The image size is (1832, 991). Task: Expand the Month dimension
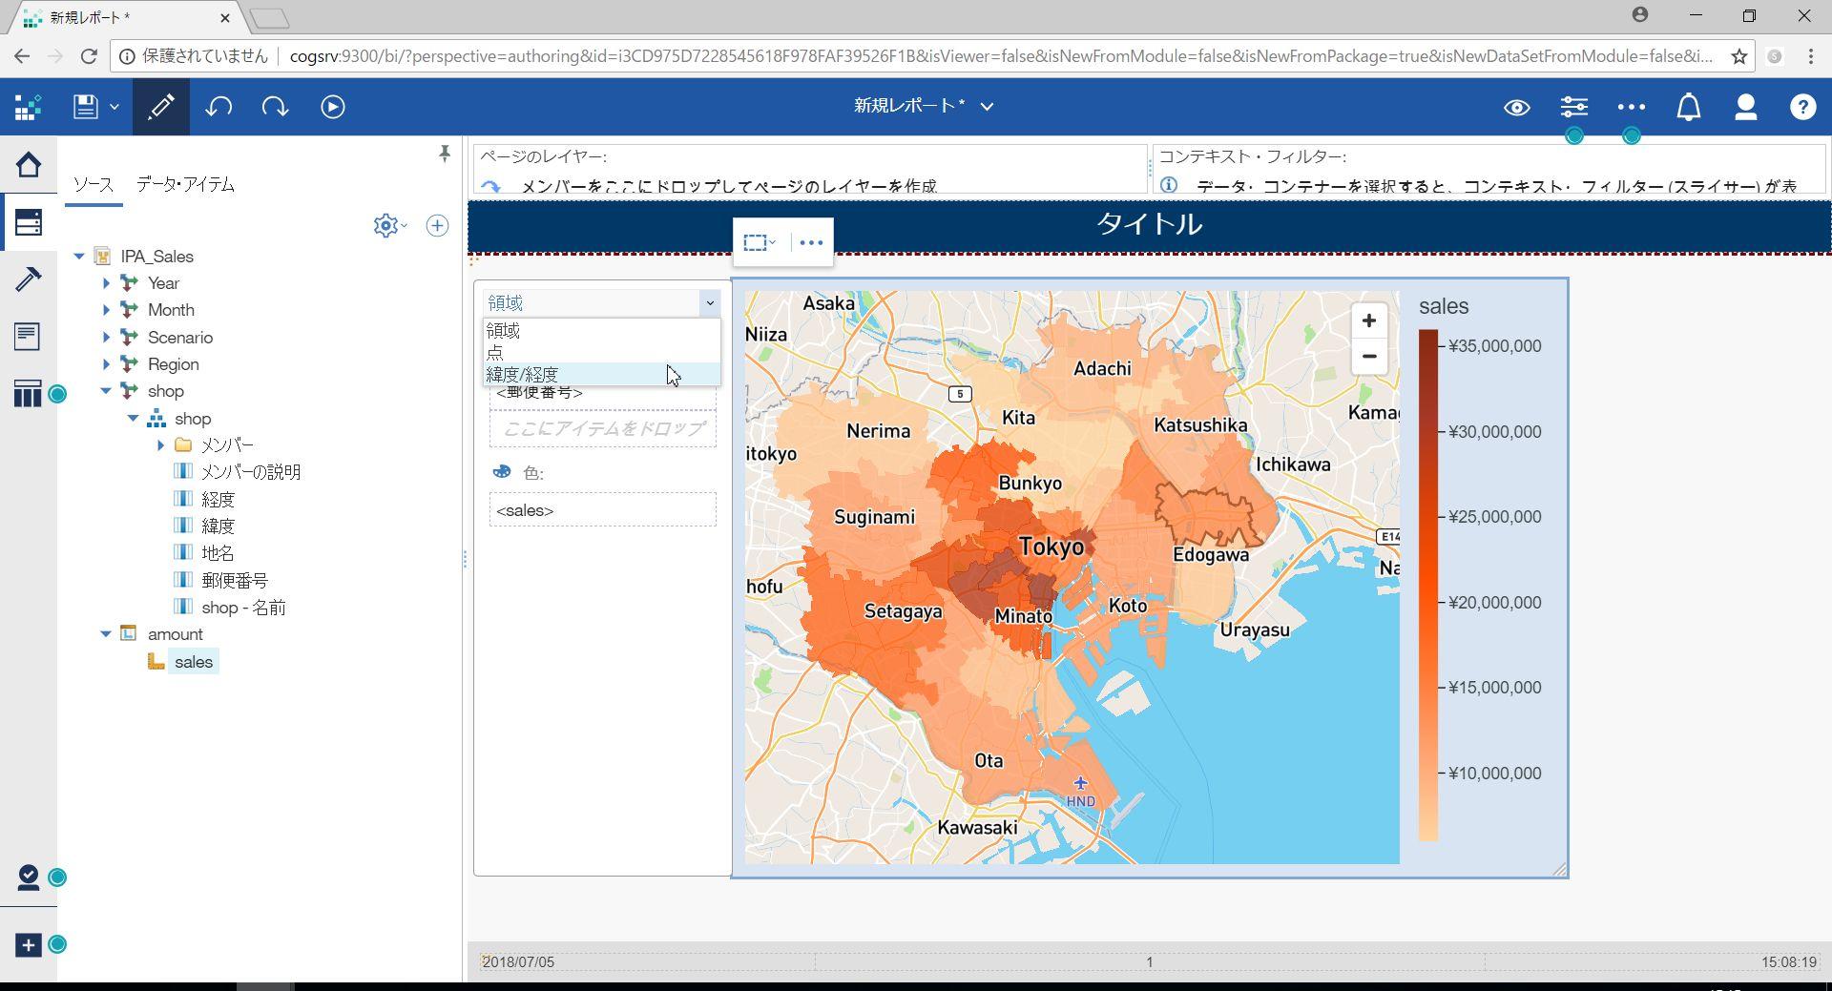[x=106, y=310]
